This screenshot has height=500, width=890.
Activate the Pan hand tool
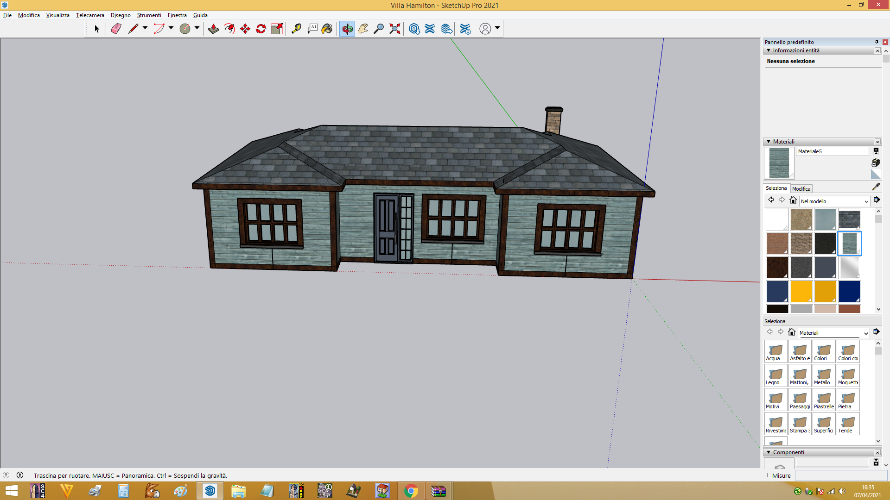(x=363, y=29)
